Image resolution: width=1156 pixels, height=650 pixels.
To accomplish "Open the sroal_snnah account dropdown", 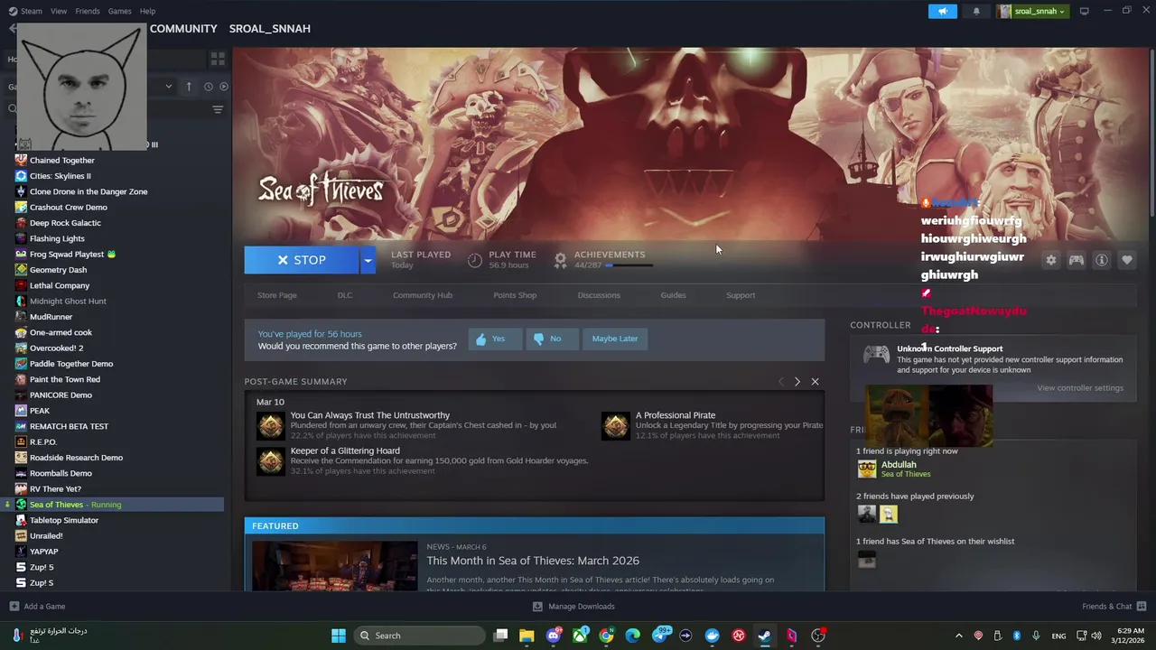I will [x=1032, y=11].
